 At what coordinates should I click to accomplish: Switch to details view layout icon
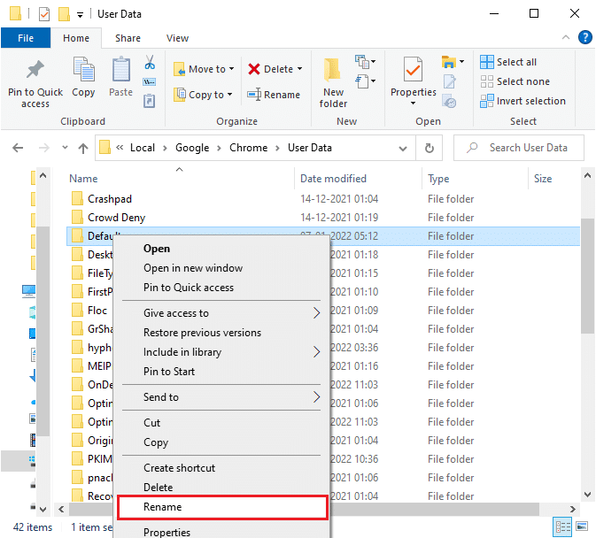coord(562,526)
